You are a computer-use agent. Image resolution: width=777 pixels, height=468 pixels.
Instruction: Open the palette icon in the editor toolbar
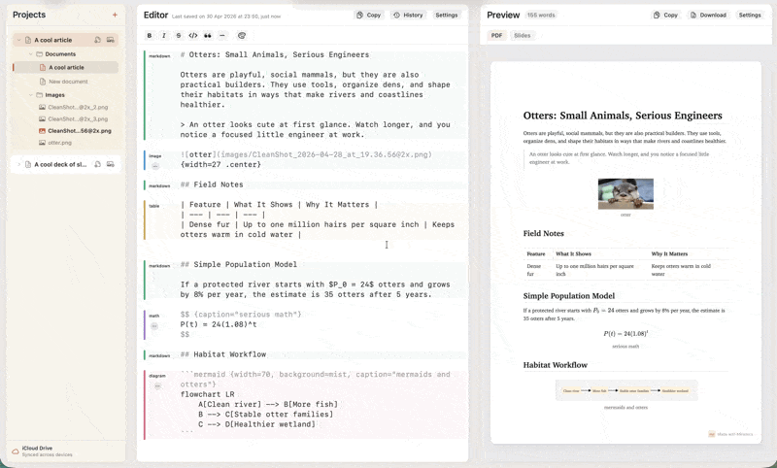tap(242, 36)
